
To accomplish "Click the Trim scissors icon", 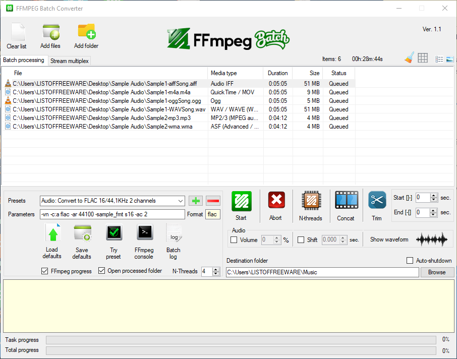I will [x=377, y=200].
